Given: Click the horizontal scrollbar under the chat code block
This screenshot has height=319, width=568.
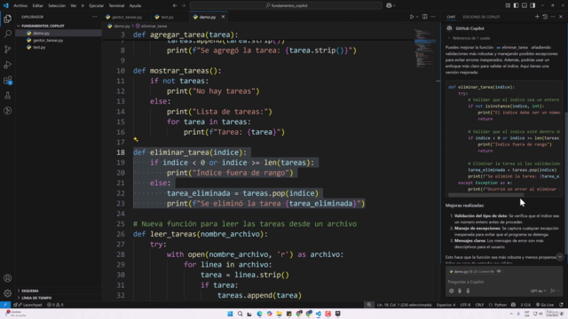Looking at the screenshot, I should (485, 195).
